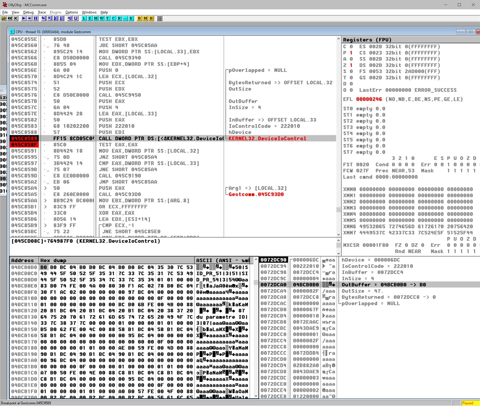This screenshot has height=406, width=480.
Task: Click the Gestcomm.045C93D0 comment
Action: [x=256, y=194]
